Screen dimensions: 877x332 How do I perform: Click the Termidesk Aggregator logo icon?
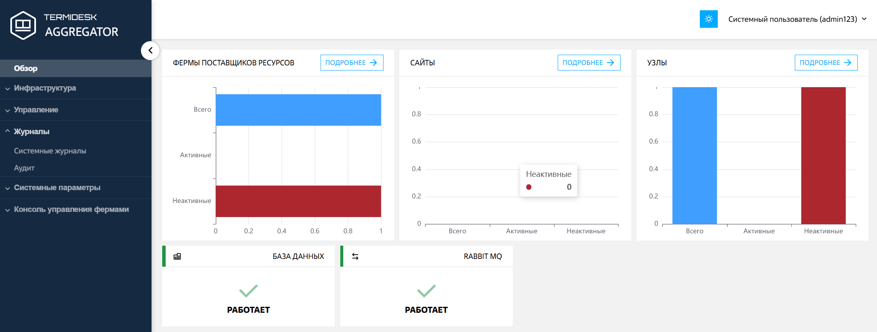23,26
